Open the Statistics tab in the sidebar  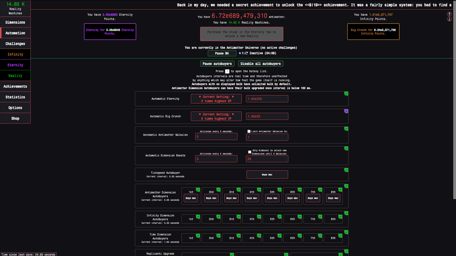pos(15,97)
